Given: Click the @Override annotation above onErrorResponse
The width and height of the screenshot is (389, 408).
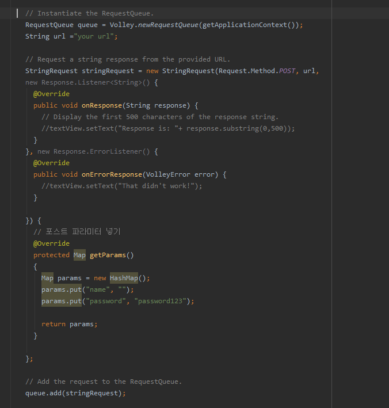Looking at the screenshot, I should coord(51,163).
